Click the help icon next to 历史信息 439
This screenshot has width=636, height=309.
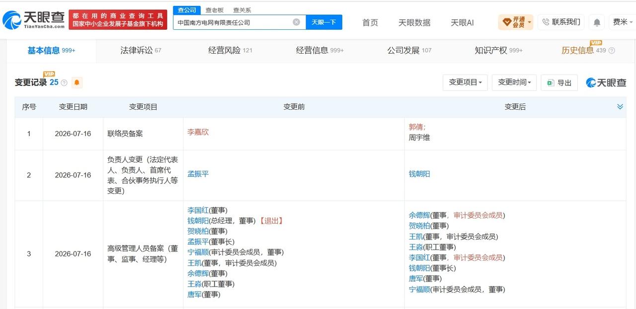click(612, 51)
